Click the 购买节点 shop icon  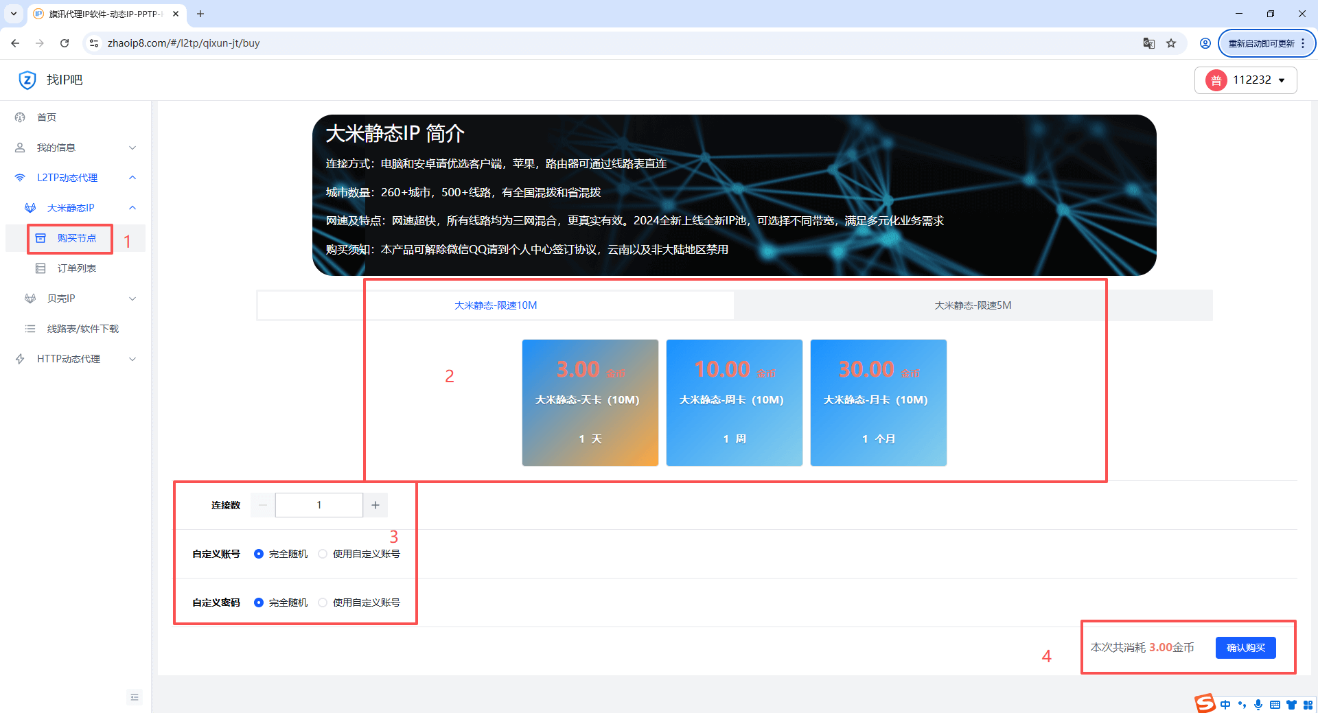click(x=41, y=238)
